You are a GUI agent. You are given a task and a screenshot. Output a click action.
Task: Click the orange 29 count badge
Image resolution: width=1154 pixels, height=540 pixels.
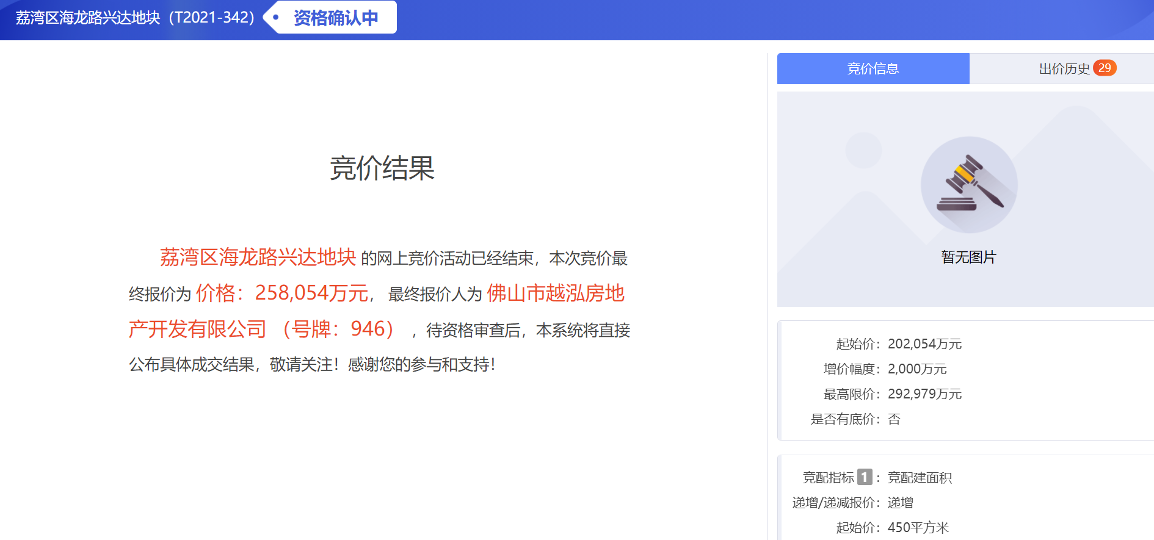tap(1104, 68)
